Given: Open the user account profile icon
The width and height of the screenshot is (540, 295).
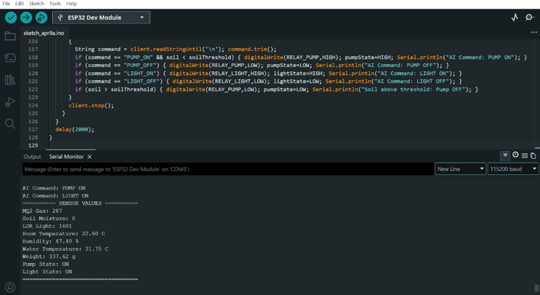Looking at the screenshot, I should point(10,287).
